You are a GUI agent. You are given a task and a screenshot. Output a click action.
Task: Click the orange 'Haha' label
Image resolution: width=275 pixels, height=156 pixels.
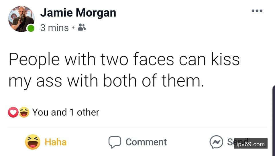point(56,142)
